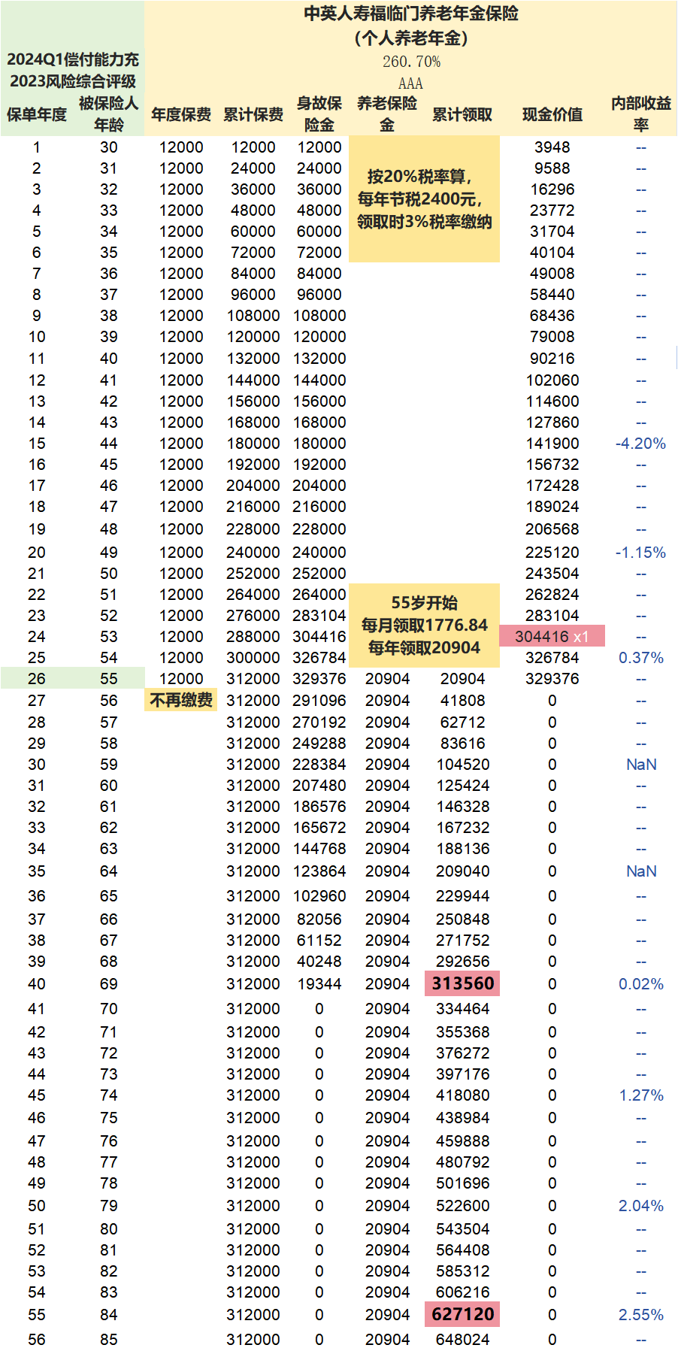This screenshot has height=1348, width=678.
Task: Select the 被保险人年龄 column header
Action: (109, 114)
